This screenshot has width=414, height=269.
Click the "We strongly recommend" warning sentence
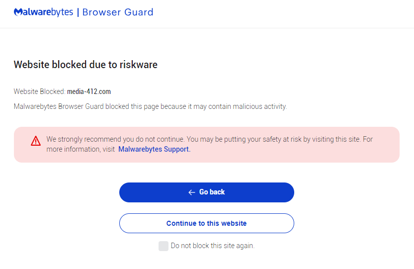click(x=115, y=139)
